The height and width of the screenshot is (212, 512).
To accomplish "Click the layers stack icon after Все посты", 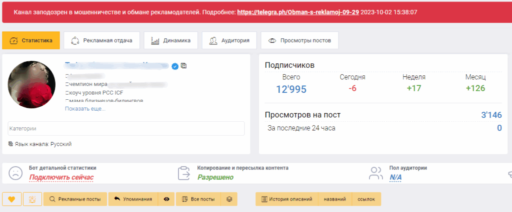I will point(229,199).
